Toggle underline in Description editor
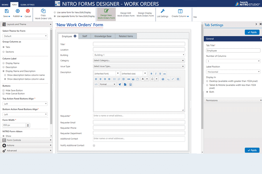The width and height of the screenshot is (262, 174). click(x=160, y=73)
